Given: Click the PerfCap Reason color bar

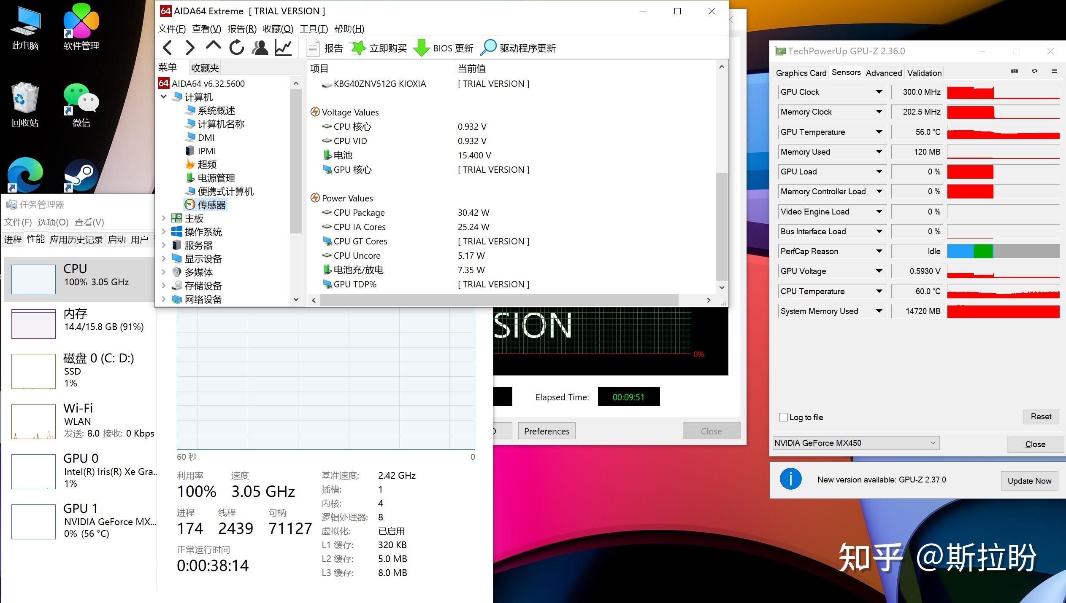Looking at the screenshot, I should click(x=1003, y=251).
